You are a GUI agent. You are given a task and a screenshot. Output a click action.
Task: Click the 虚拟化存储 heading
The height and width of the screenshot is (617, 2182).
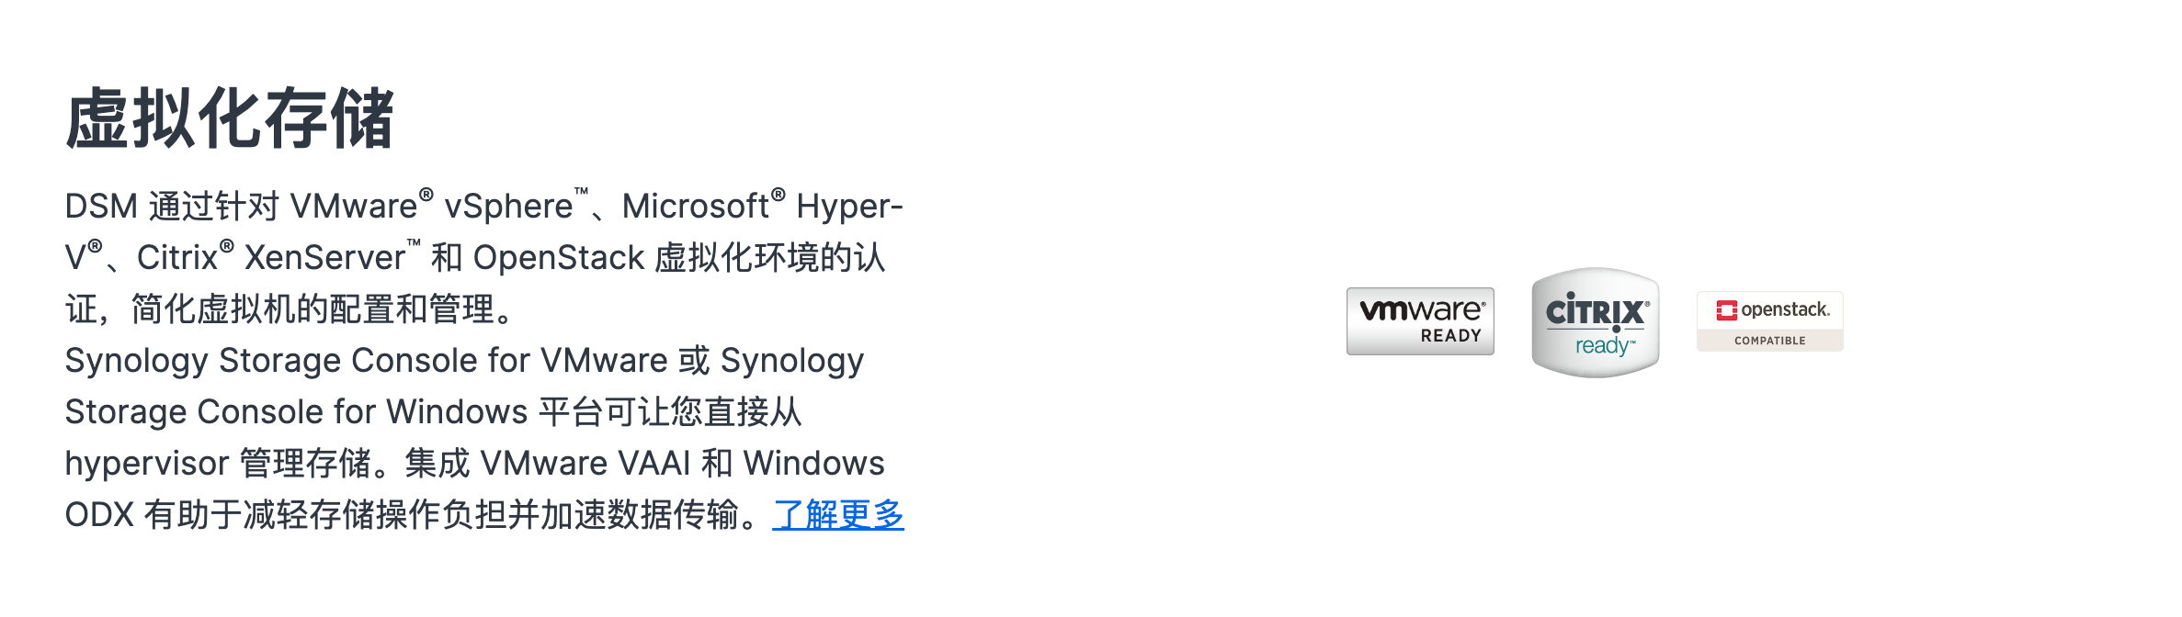pyautogui.click(x=230, y=118)
